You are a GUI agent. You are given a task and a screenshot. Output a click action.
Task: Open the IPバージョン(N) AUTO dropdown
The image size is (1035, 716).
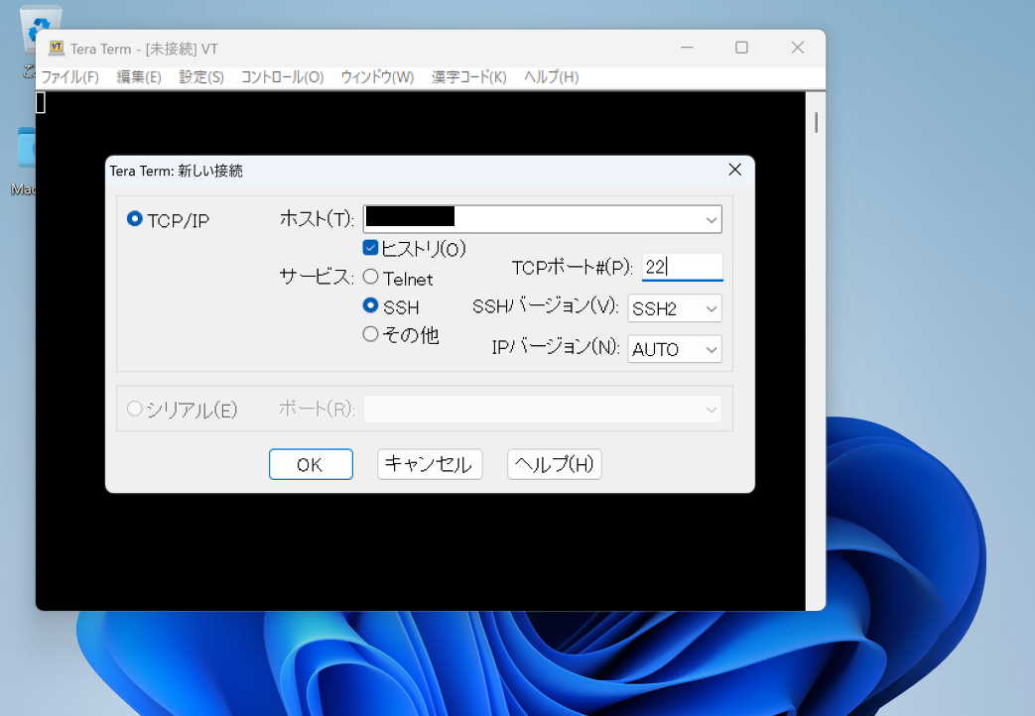[x=675, y=349]
